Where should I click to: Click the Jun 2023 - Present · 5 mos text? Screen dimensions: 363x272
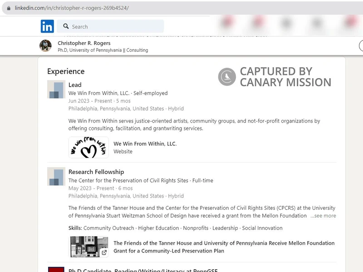pyautogui.click(x=99, y=101)
